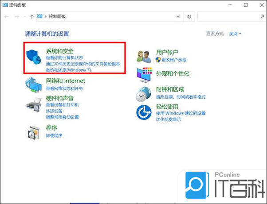
Task: Open 备份和还原(Windows 7) link
Action: (68, 70)
